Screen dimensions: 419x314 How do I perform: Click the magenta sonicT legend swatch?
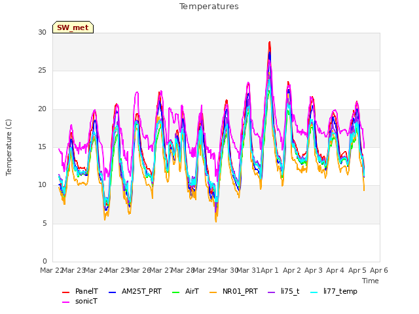65,302
